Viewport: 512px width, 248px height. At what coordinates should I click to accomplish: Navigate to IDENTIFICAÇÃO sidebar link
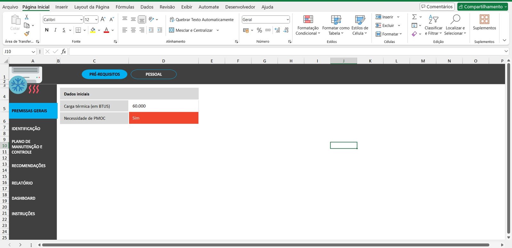coord(26,129)
